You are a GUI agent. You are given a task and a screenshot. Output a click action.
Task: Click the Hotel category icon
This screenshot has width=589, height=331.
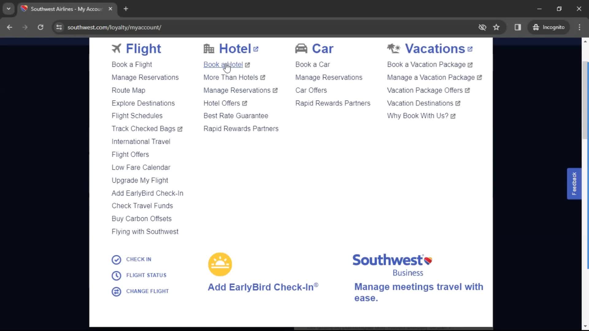pos(209,48)
